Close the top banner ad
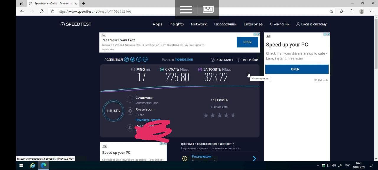The height and width of the screenshot is (170, 378). 259,34
